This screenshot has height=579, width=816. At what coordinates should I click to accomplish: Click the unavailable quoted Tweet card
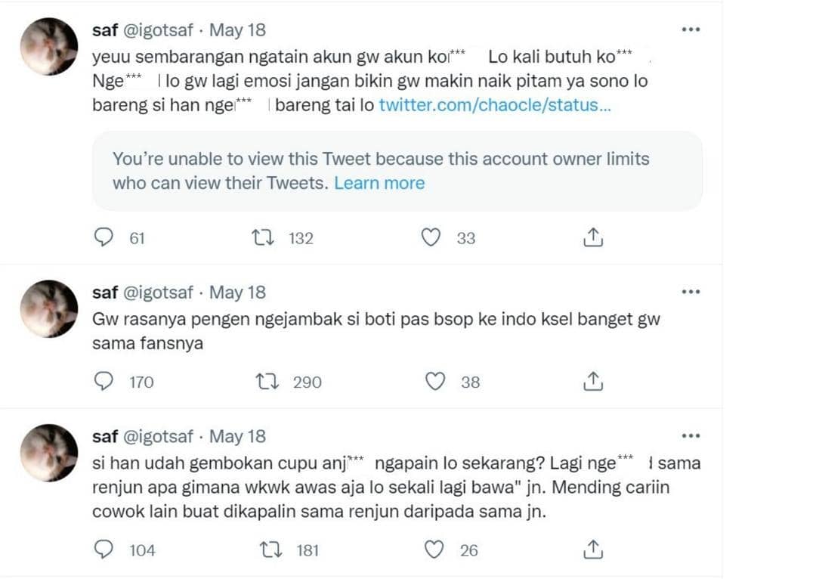coord(395,171)
